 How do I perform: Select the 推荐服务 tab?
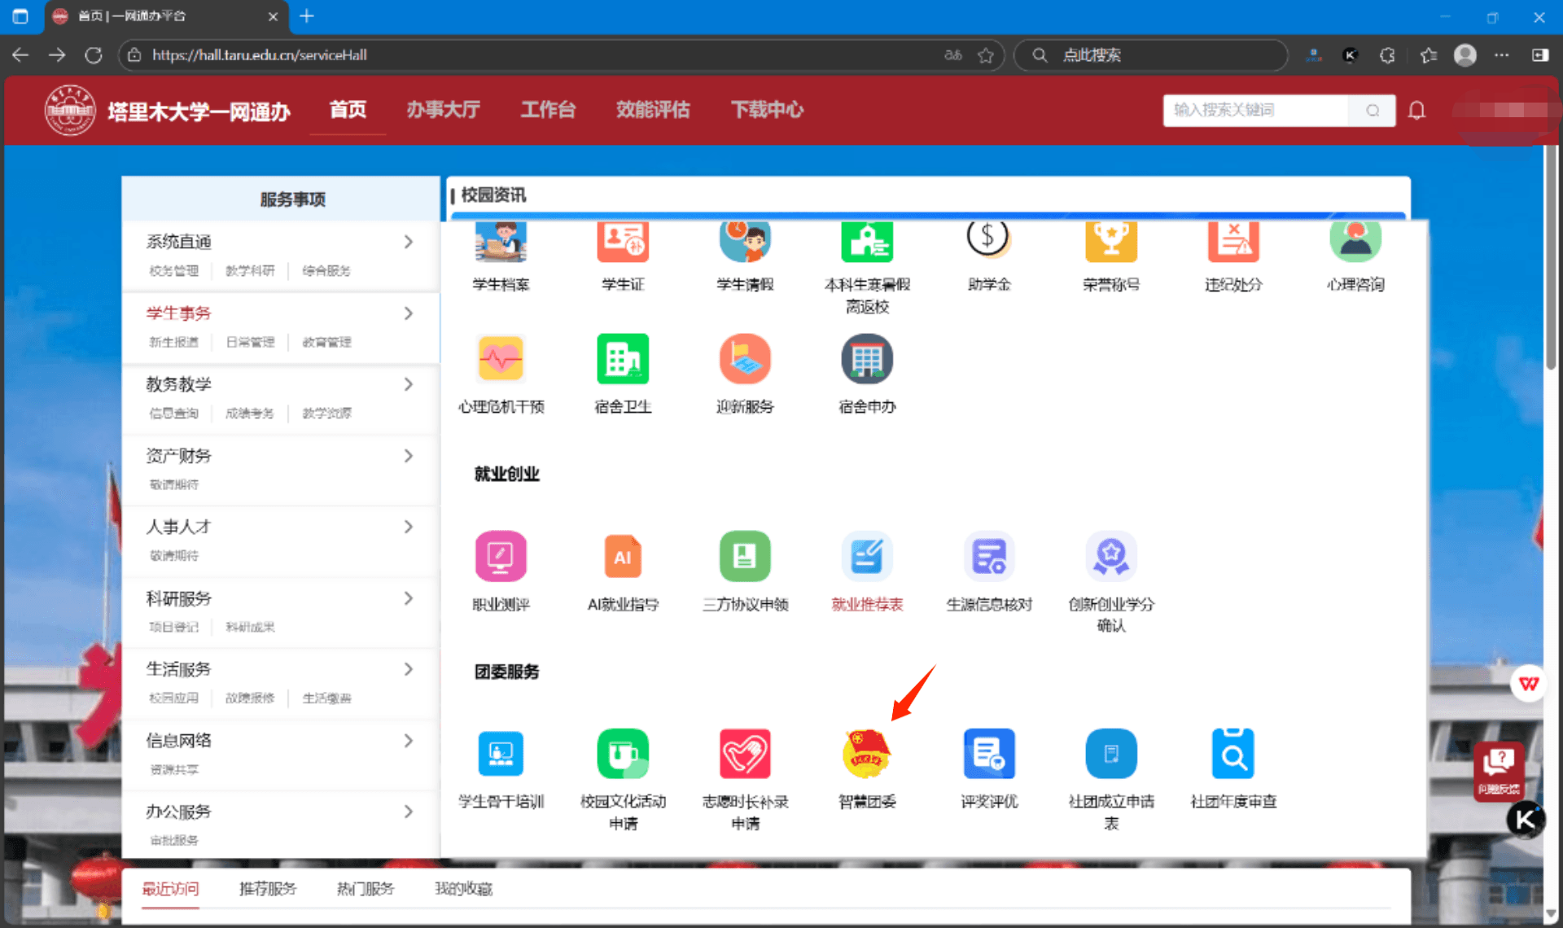(x=268, y=888)
